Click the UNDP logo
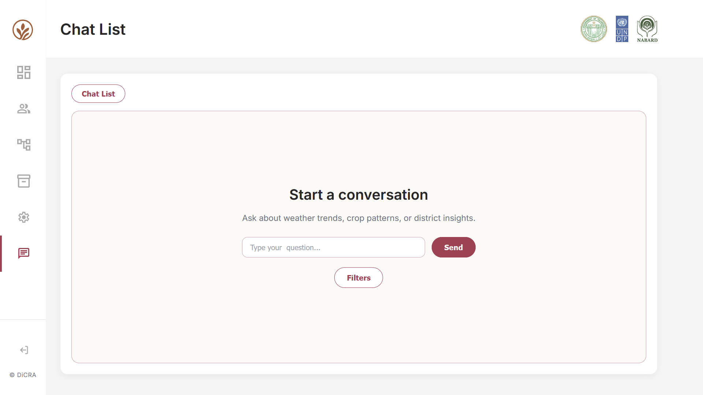The width and height of the screenshot is (703, 395). pos(622,29)
